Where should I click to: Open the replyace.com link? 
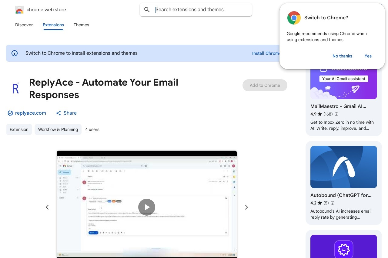coord(31,113)
